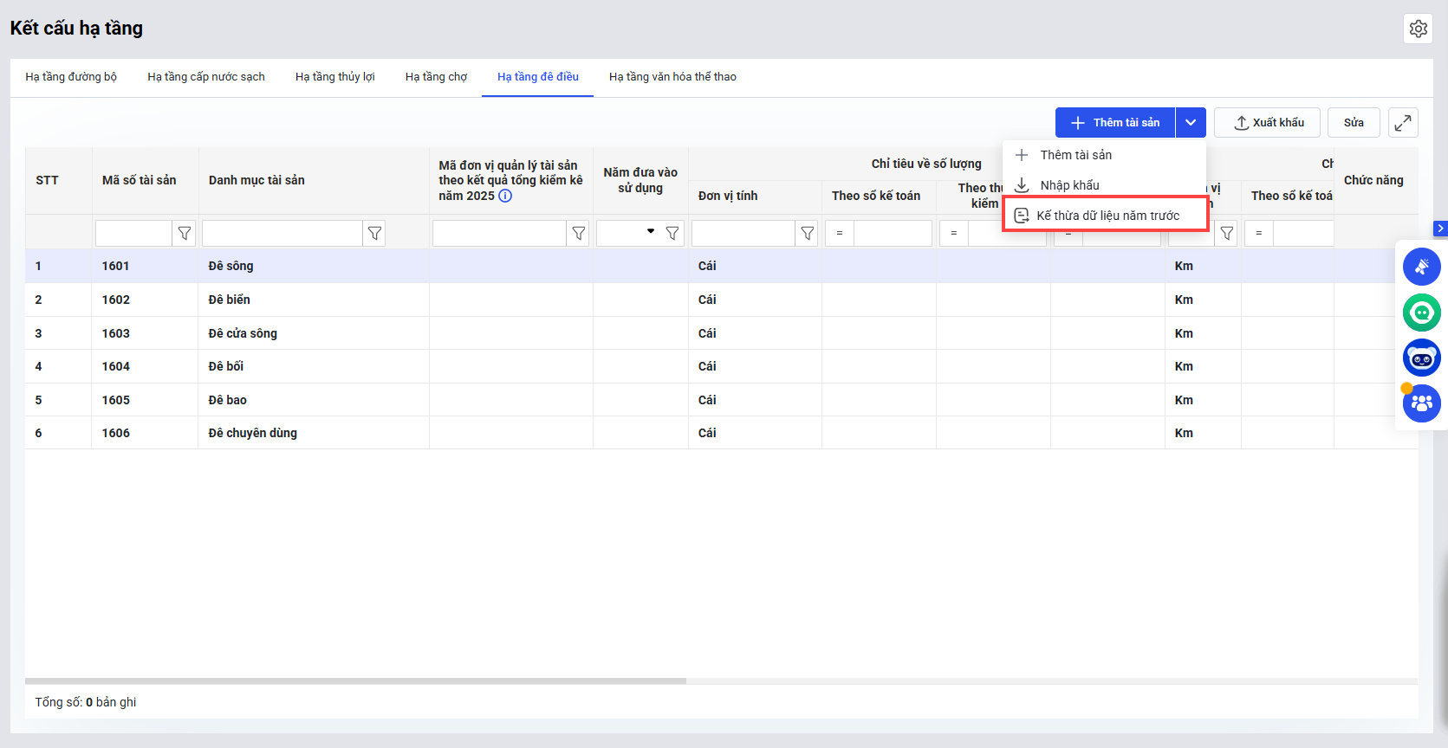Open the robot assistant icon

click(x=1421, y=358)
